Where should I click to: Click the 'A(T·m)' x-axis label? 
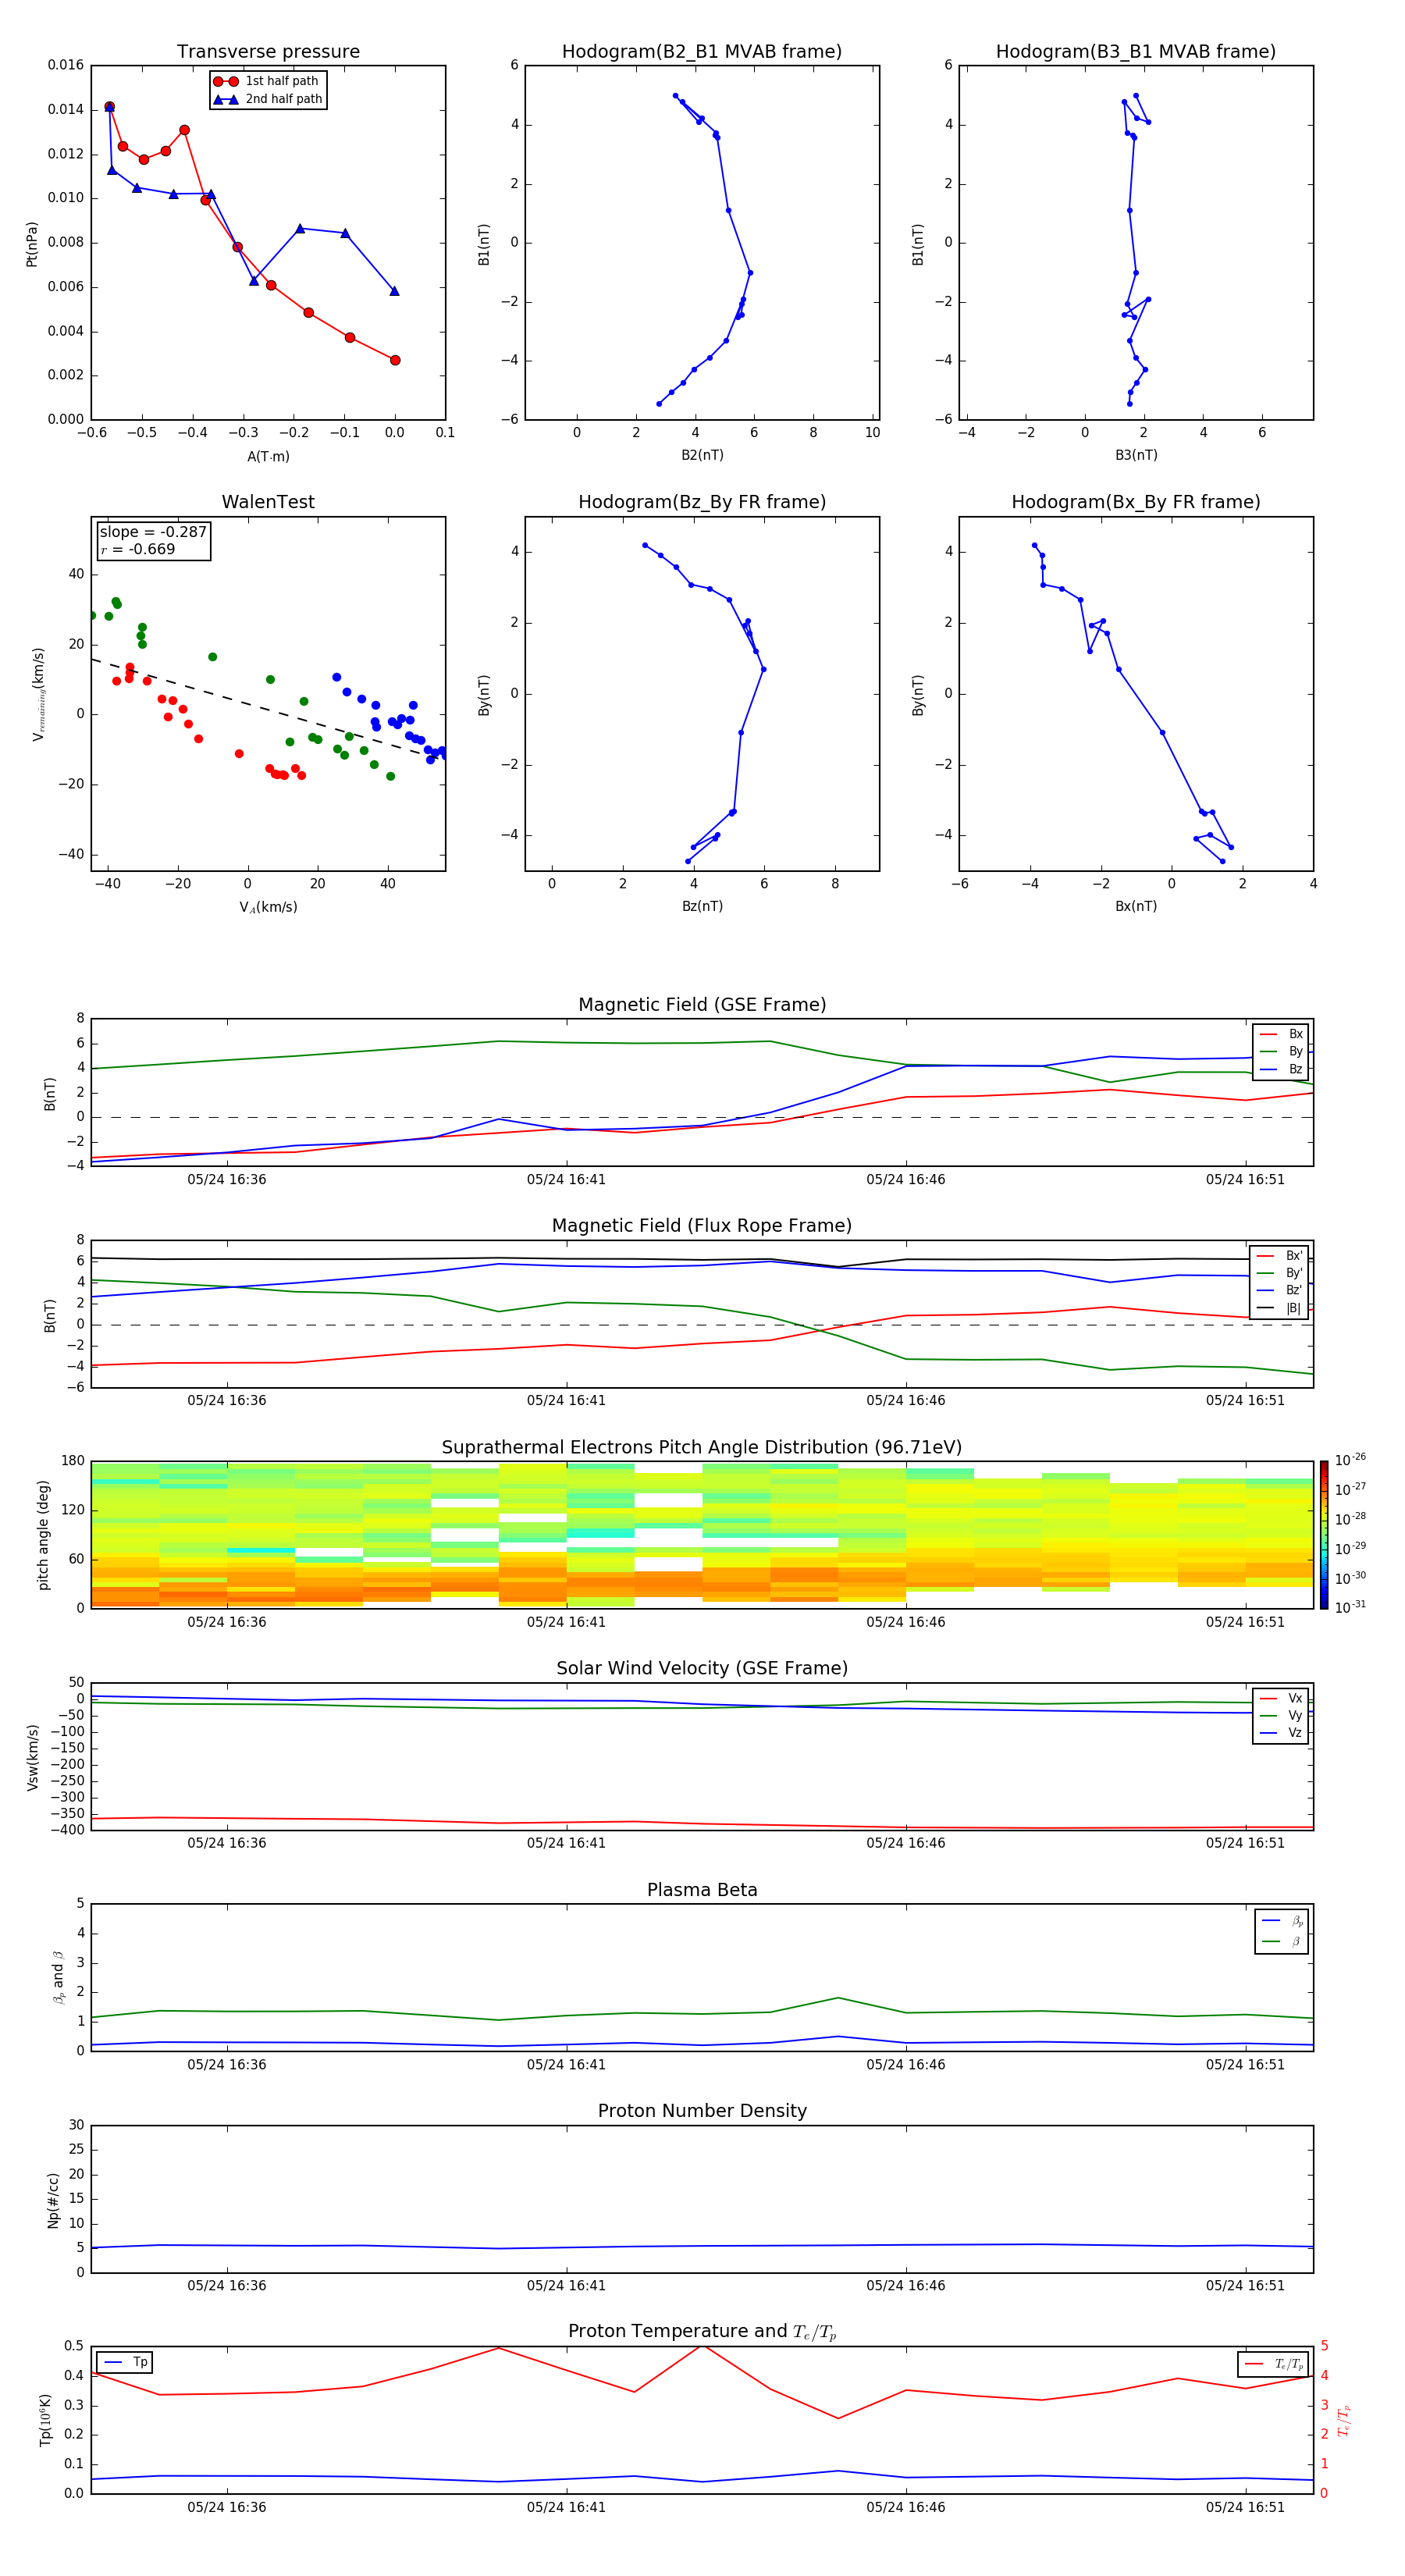click(268, 457)
